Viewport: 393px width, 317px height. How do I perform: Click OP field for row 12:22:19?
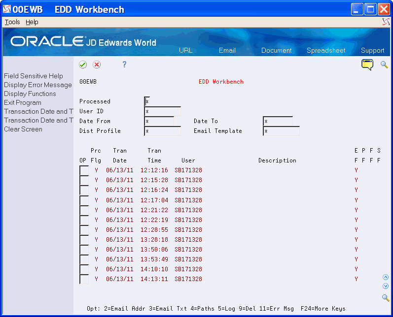point(84,220)
